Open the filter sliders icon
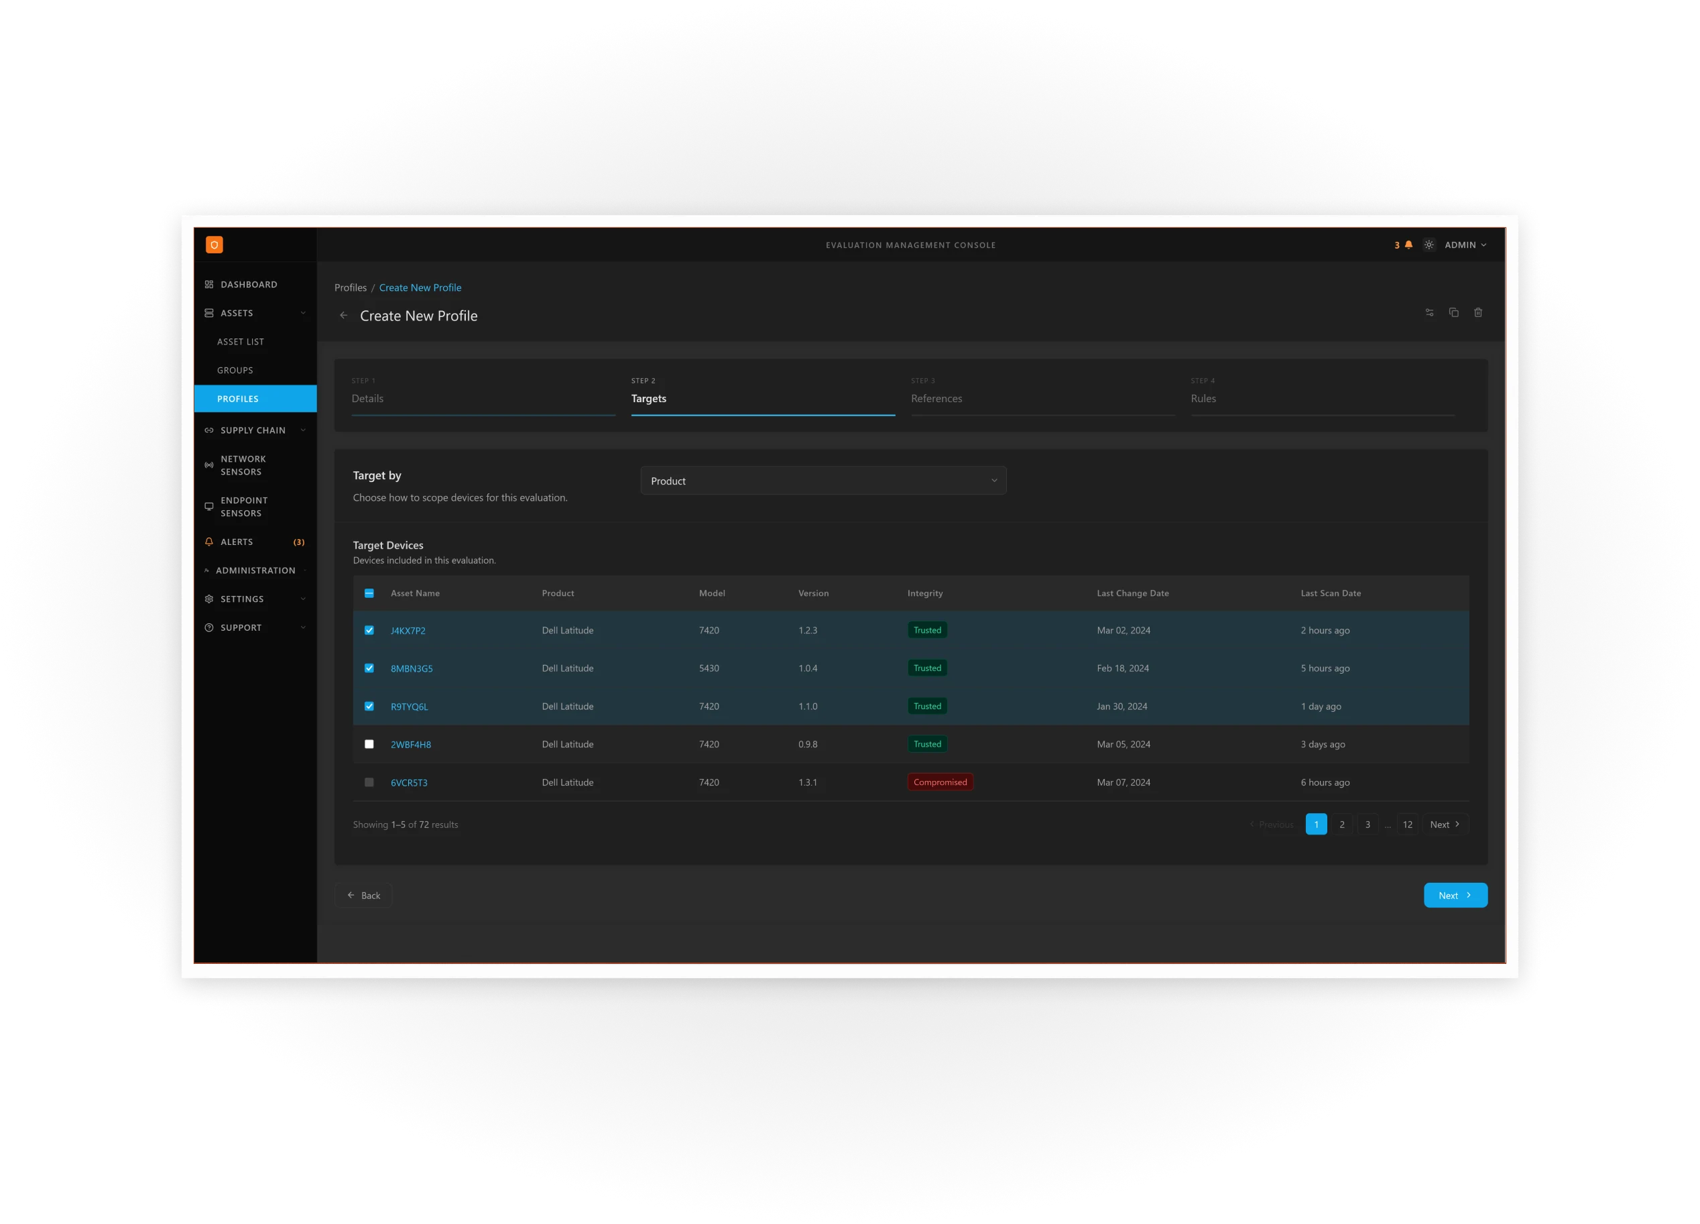 tap(1429, 312)
